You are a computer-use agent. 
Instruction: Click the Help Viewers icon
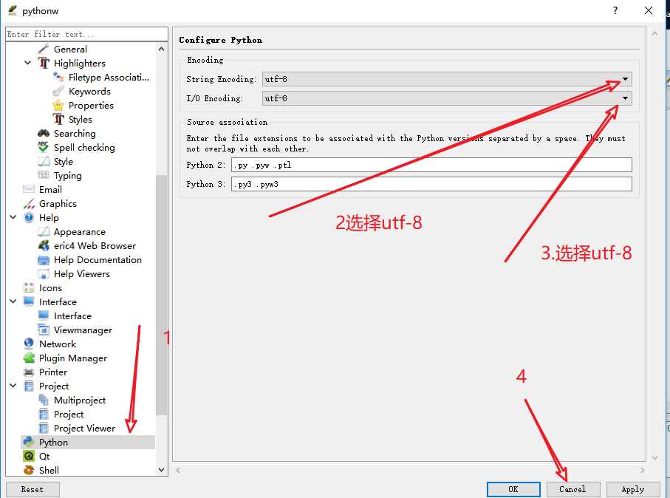click(44, 274)
